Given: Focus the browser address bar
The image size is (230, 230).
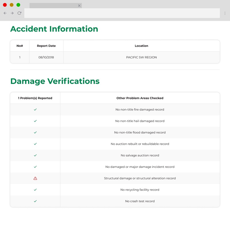Looking at the screenshot, I should [122, 13].
